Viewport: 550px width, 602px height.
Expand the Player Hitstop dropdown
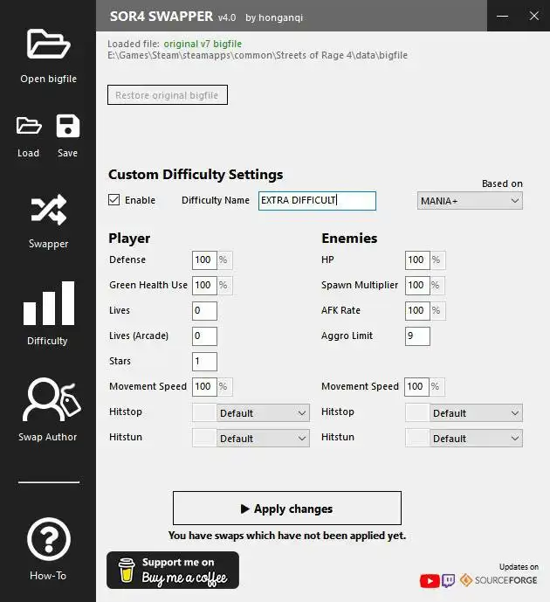[263, 413]
